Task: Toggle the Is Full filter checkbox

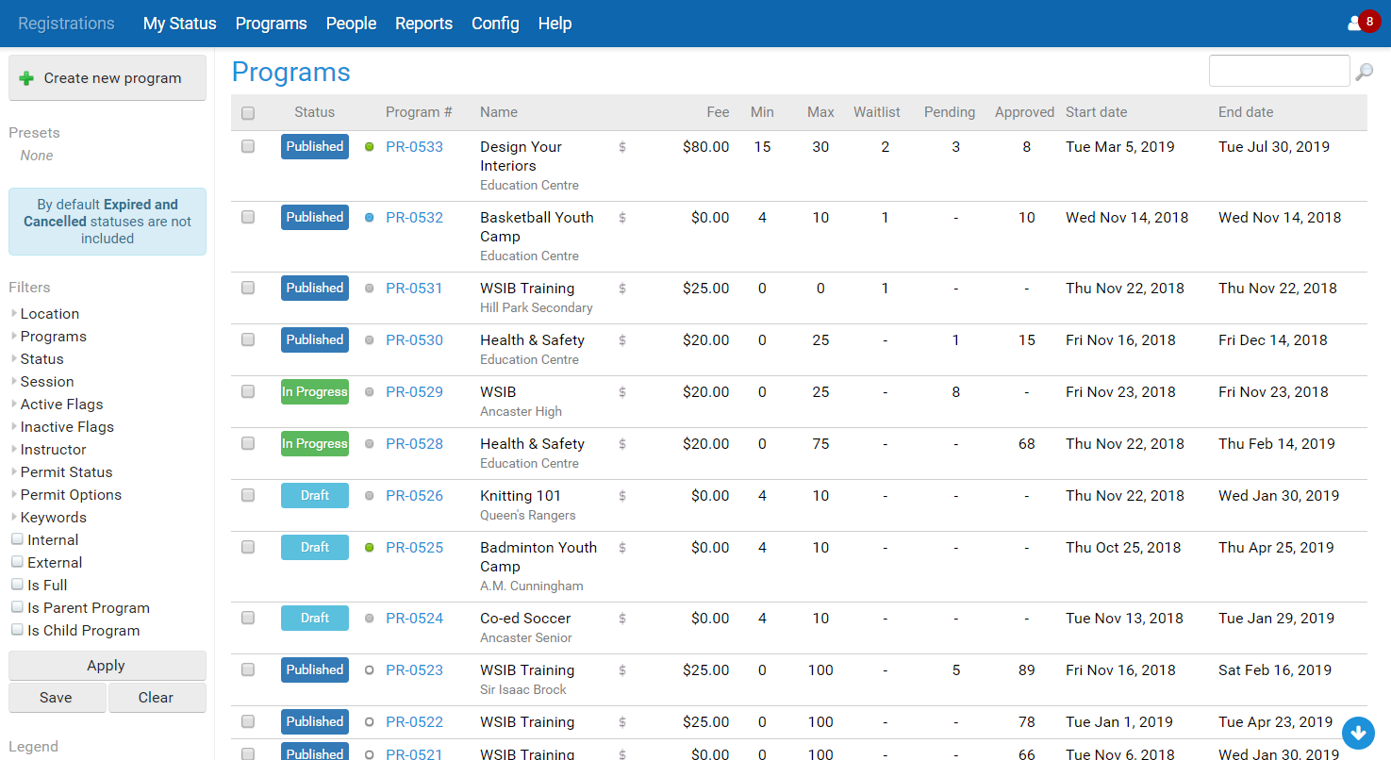Action: point(17,585)
